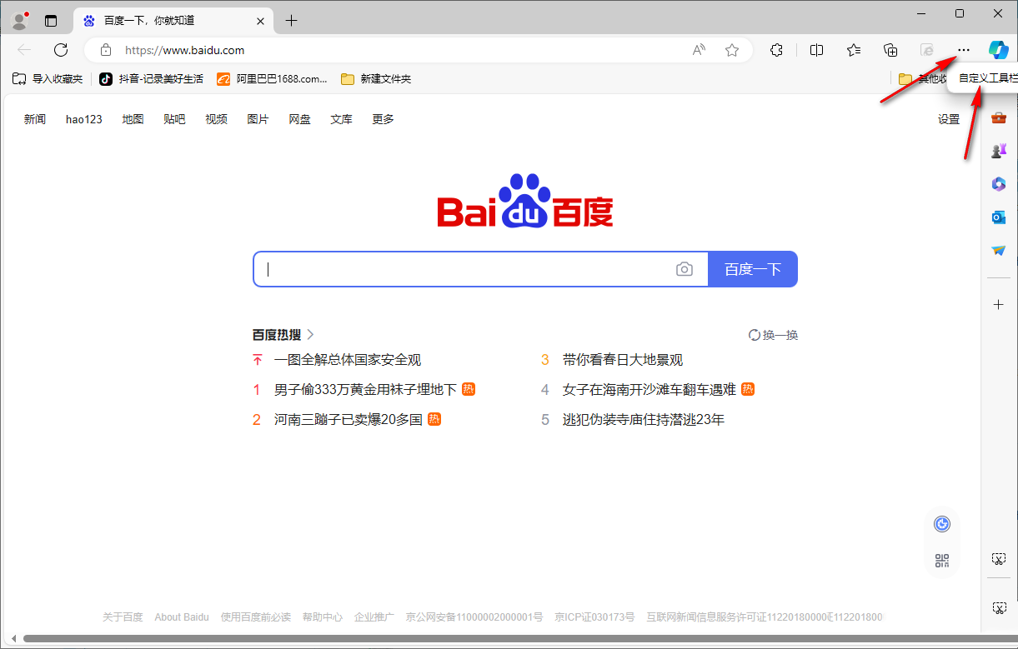Open the 企业推广 footer link
The width and height of the screenshot is (1018, 649).
(x=374, y=617)
